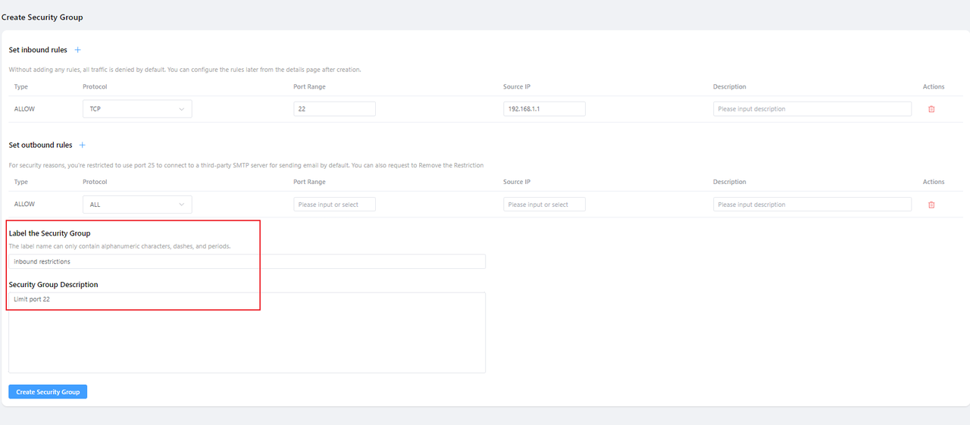Click the Remove the Restriction link text
The image size is (970, 425).
(x=446, y=165)
